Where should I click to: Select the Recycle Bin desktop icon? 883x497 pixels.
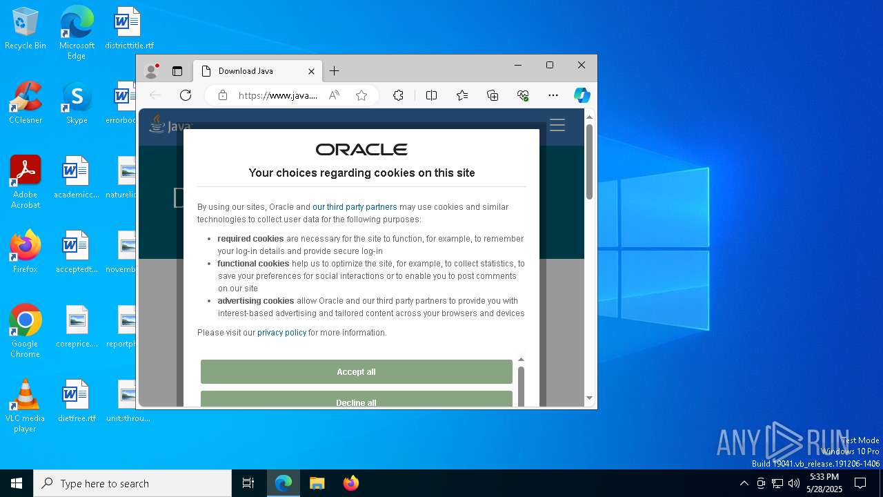point(26,29)
